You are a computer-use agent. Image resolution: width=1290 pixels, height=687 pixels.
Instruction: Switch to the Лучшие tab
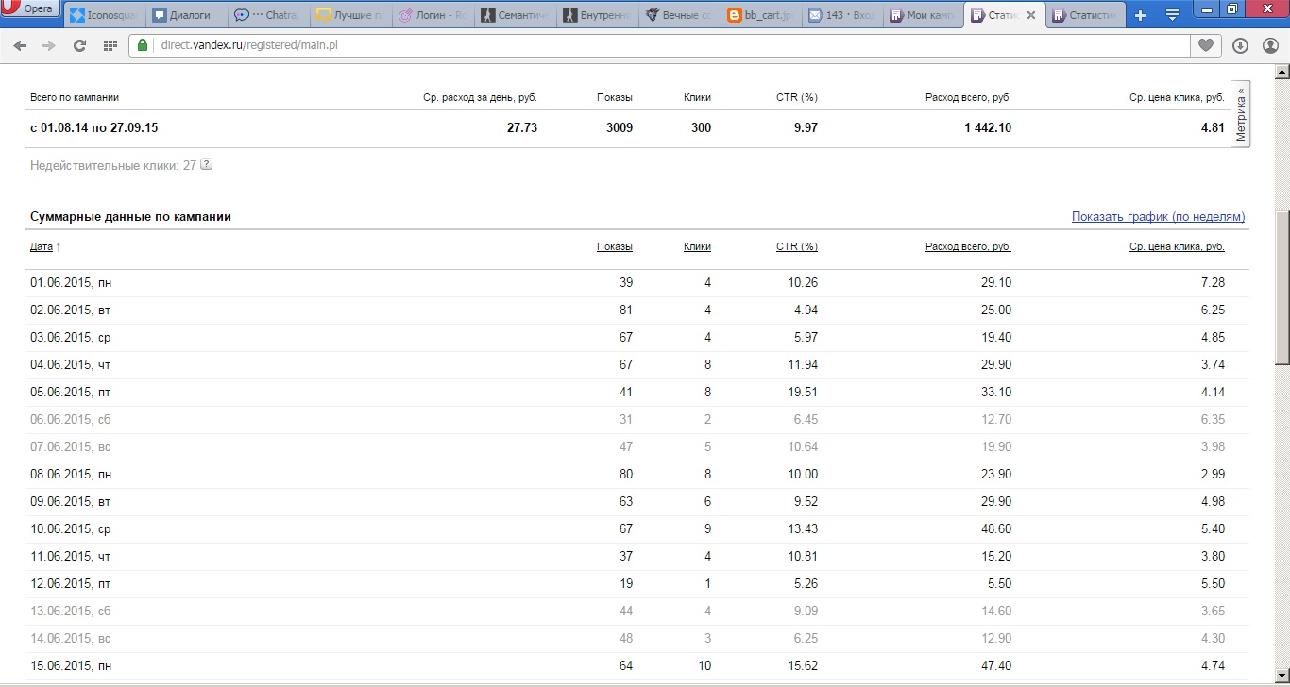[x=349, y=16]
